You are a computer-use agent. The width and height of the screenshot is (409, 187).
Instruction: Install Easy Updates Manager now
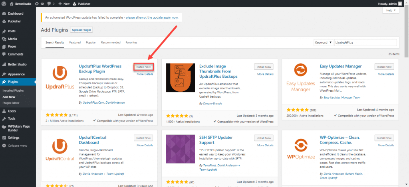tap(384, 67)
